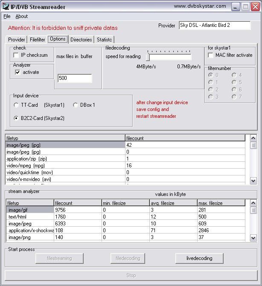Click the speed for reading slider thumb
Viewport: 262px width, 286px height.
tap(148, 57)
